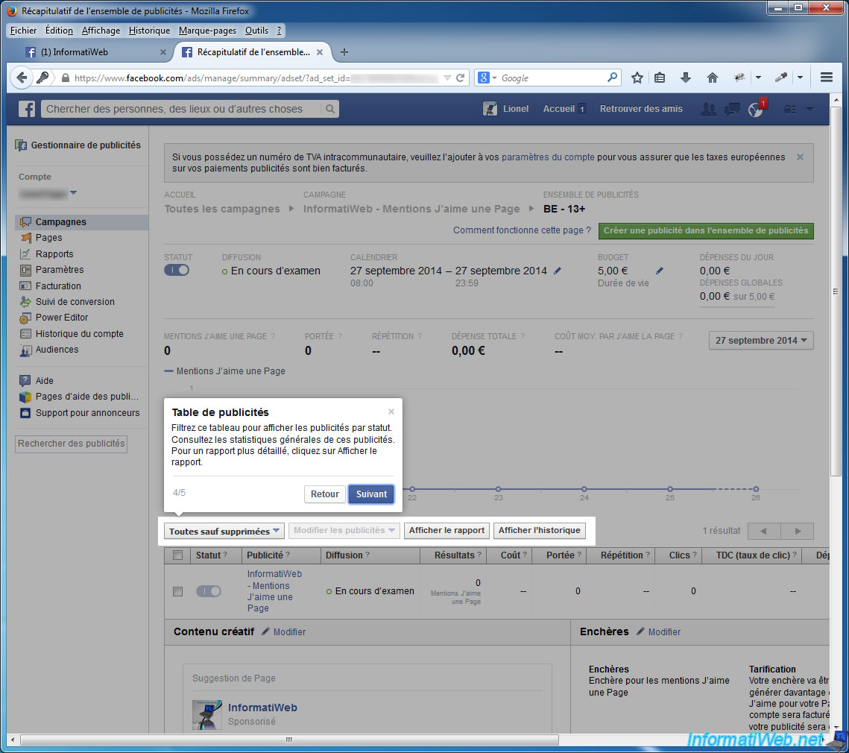The image size is (849, 753).
Task: Click Créer une publicité dans l'ensemble button
Action: (x=706, y=231)
